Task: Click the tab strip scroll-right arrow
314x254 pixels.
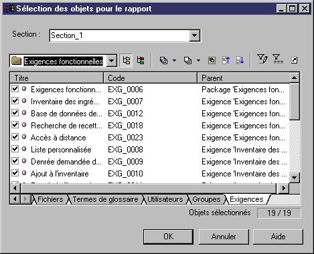Action: pyautogui.click(x=25, y=199)
